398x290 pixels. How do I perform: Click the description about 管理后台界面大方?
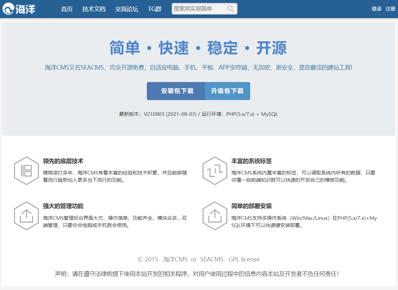click(115, 221)
